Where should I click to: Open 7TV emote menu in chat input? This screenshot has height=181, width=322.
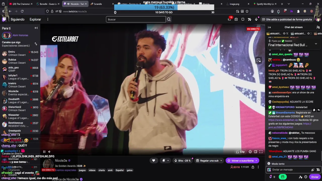point(318,170)
